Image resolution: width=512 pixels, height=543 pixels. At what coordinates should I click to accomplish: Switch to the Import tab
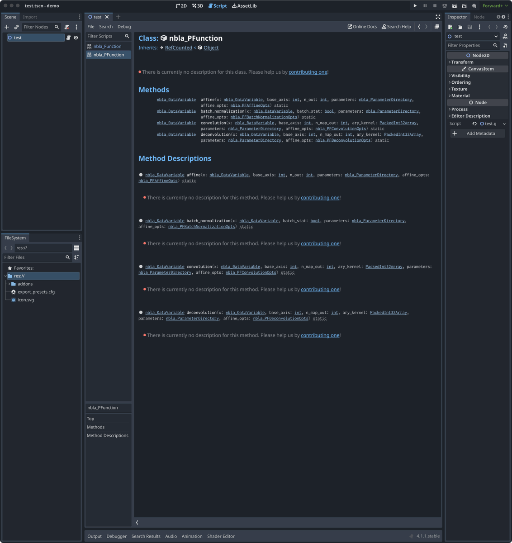pos(30,17)
